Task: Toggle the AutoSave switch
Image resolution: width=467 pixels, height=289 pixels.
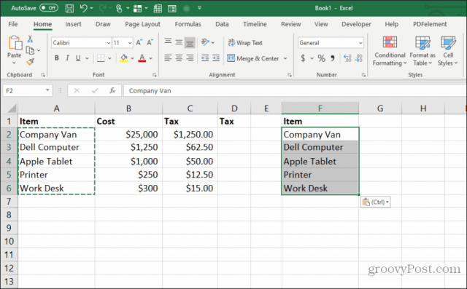Action: (49, 8)
